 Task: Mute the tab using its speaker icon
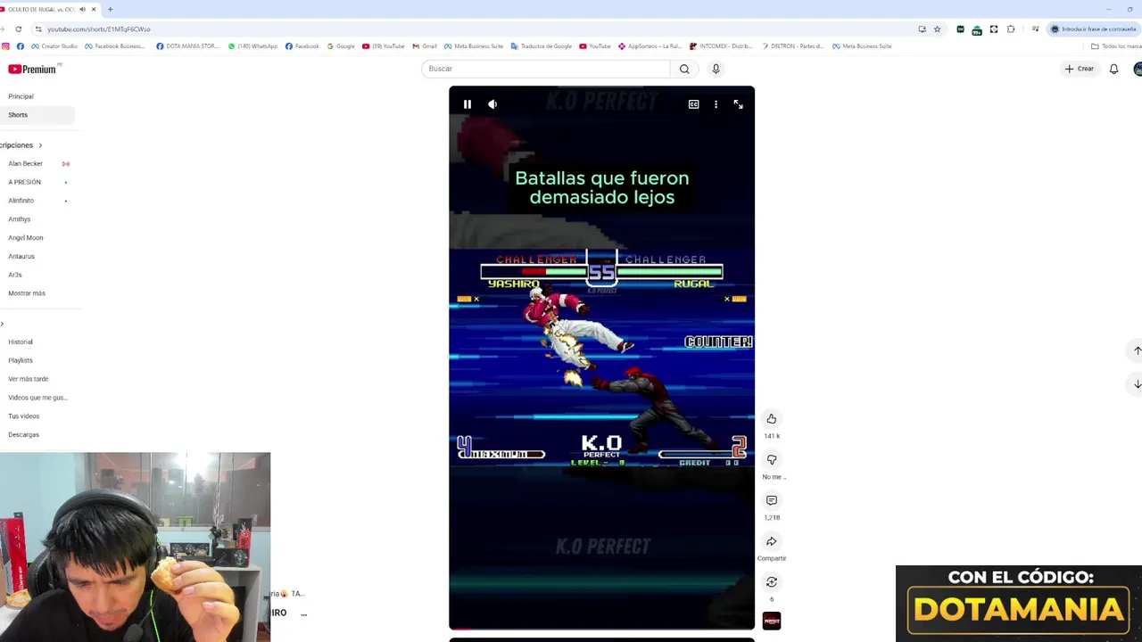[x=82, y=9]
